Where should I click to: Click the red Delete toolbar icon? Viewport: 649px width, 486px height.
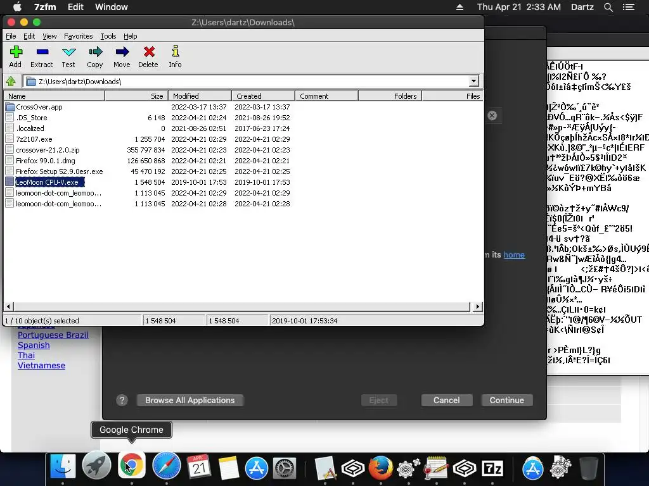(x=149, y=52)
